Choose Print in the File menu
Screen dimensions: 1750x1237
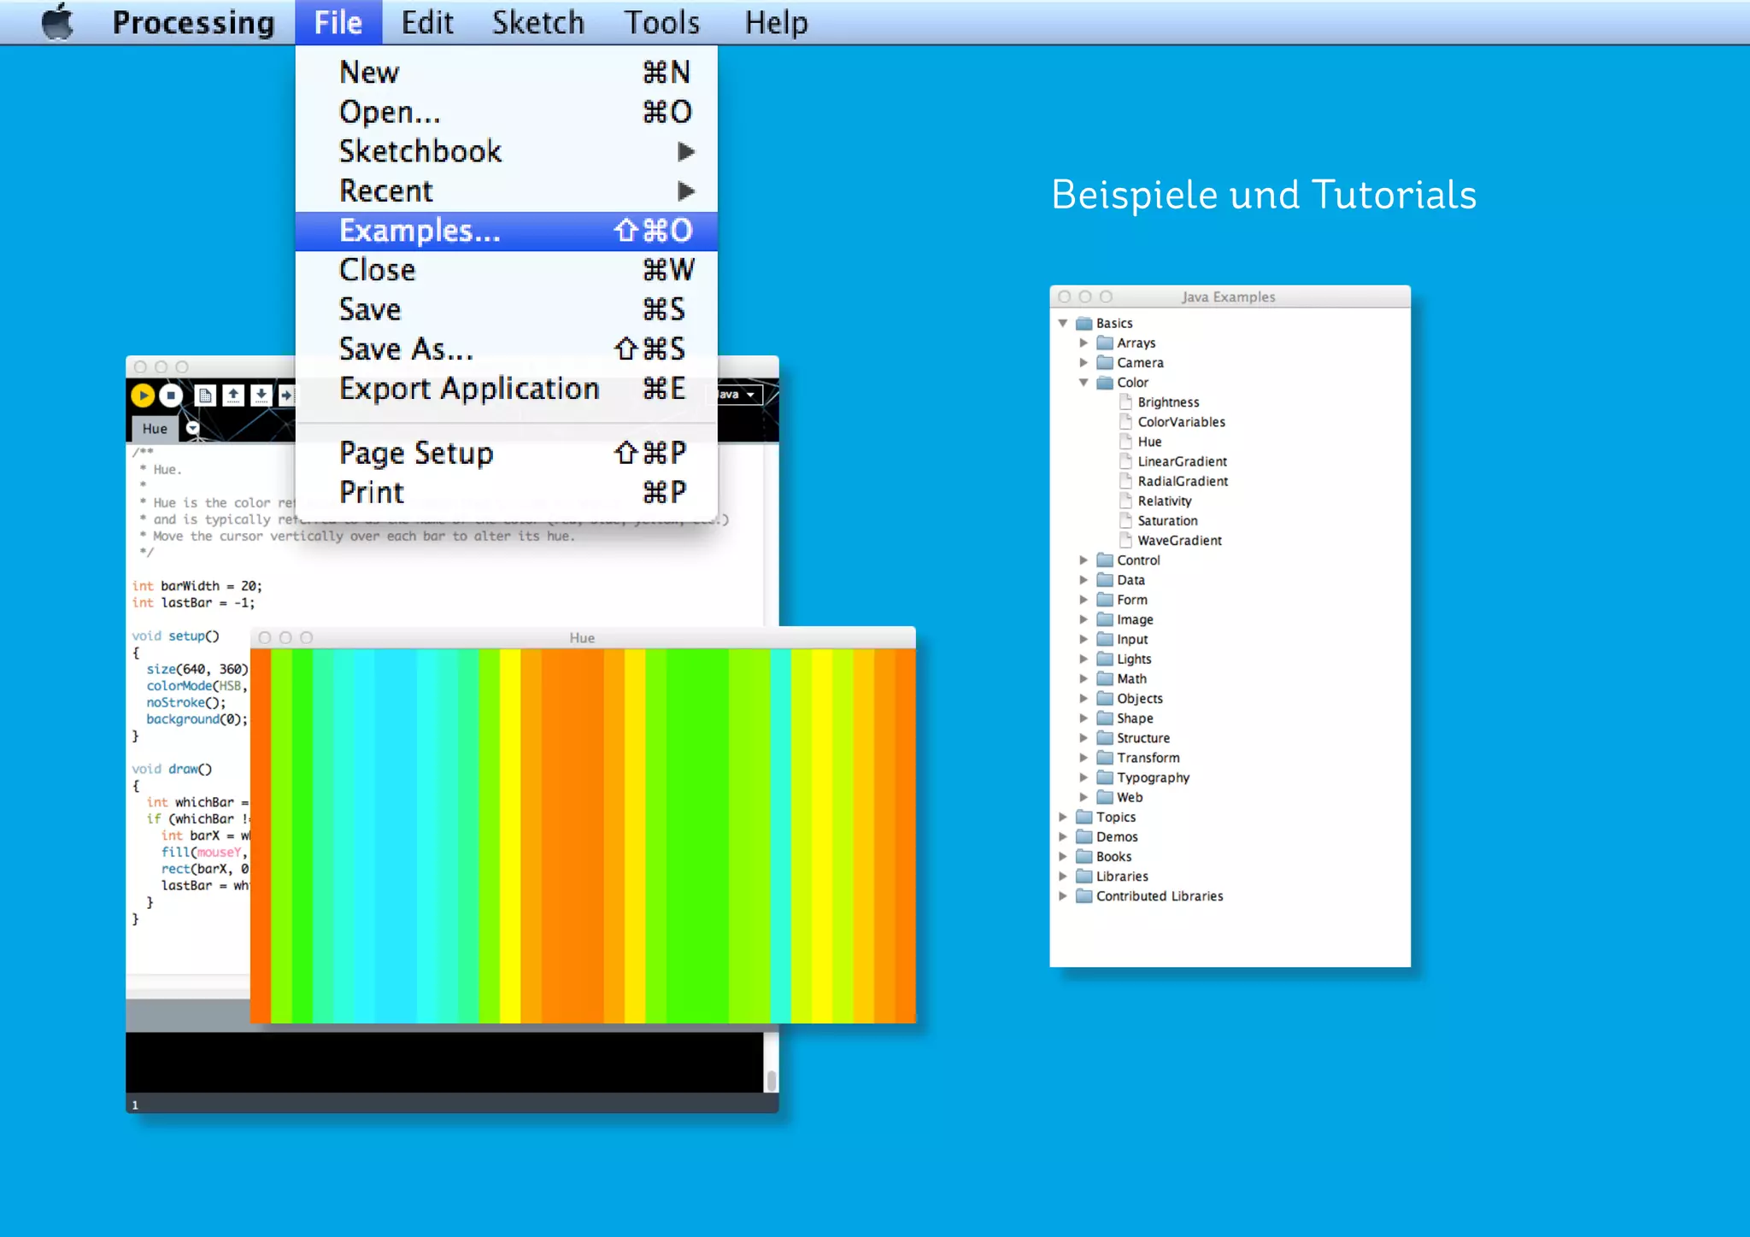507,492
